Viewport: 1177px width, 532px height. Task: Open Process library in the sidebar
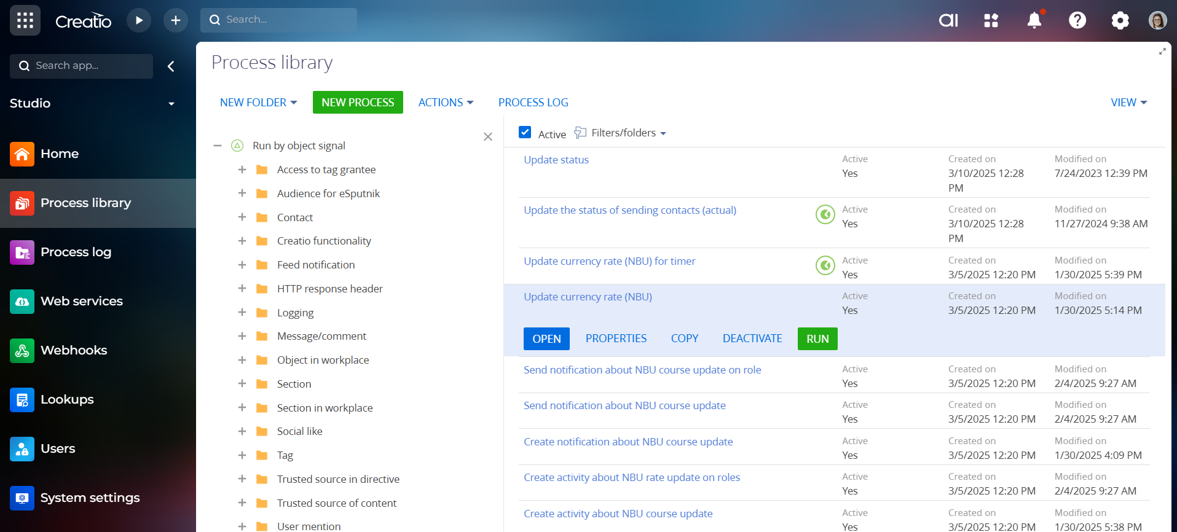click(x=98, y=203)
